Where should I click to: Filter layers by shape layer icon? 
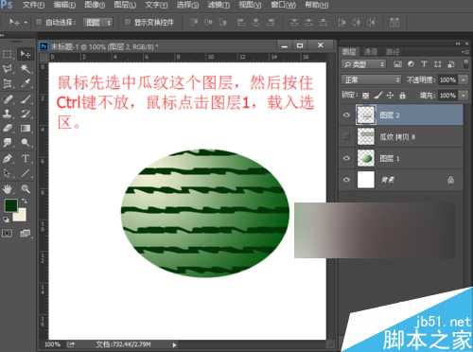(x=438, y=64)
